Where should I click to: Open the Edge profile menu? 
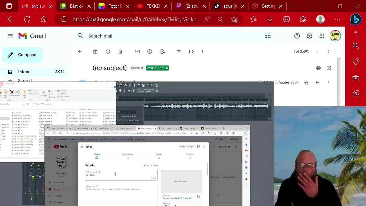pyautogui.click(x=321, y=19)
